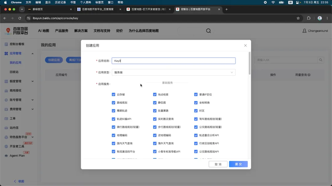Click the 商用授权 sidebar icon
This screenshot has height=186, width=332.
(x=6, y=91)
